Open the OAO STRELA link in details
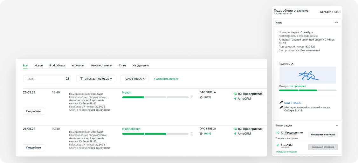Image resolution: width=358 pixels, height=163 pixels. click(x=293, y=103)
